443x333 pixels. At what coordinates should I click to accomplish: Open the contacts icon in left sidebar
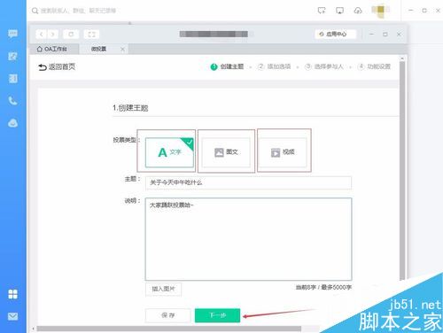tap(12, 79)
